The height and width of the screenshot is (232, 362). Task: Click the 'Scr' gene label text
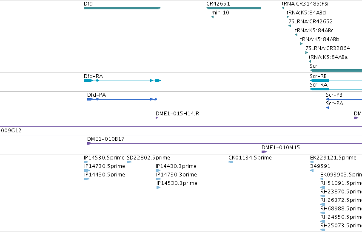(314, 66)
